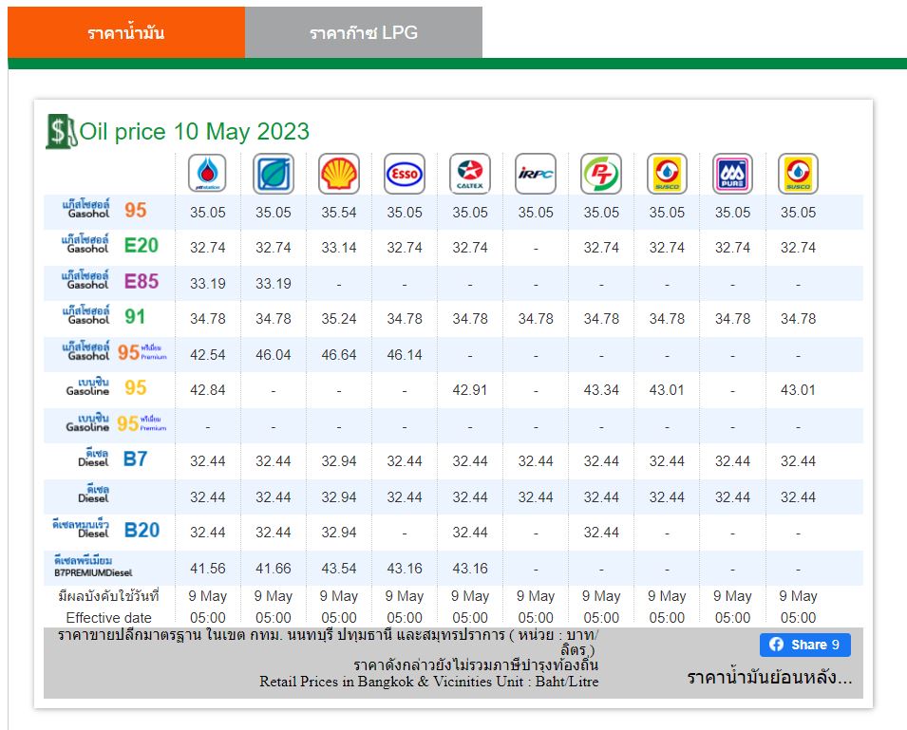Click the PTT column 9 May effective date
Image resolution: width=907 pixels, height=730 pixels.
pos(208,596)
